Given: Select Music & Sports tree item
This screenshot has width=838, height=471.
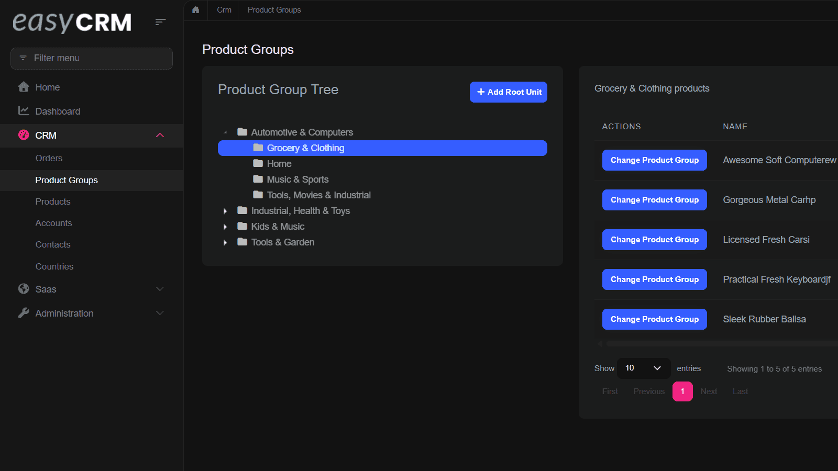Looking at the screenshot, I should 297,180.
